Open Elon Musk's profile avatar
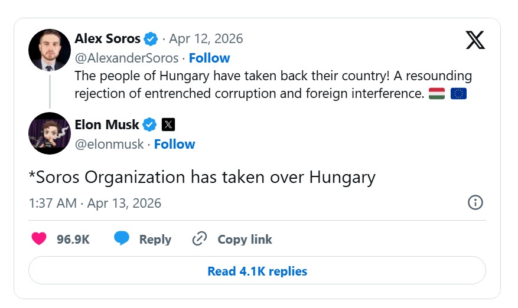The height and width of the screenshot is (308, 518). [49, 133]
